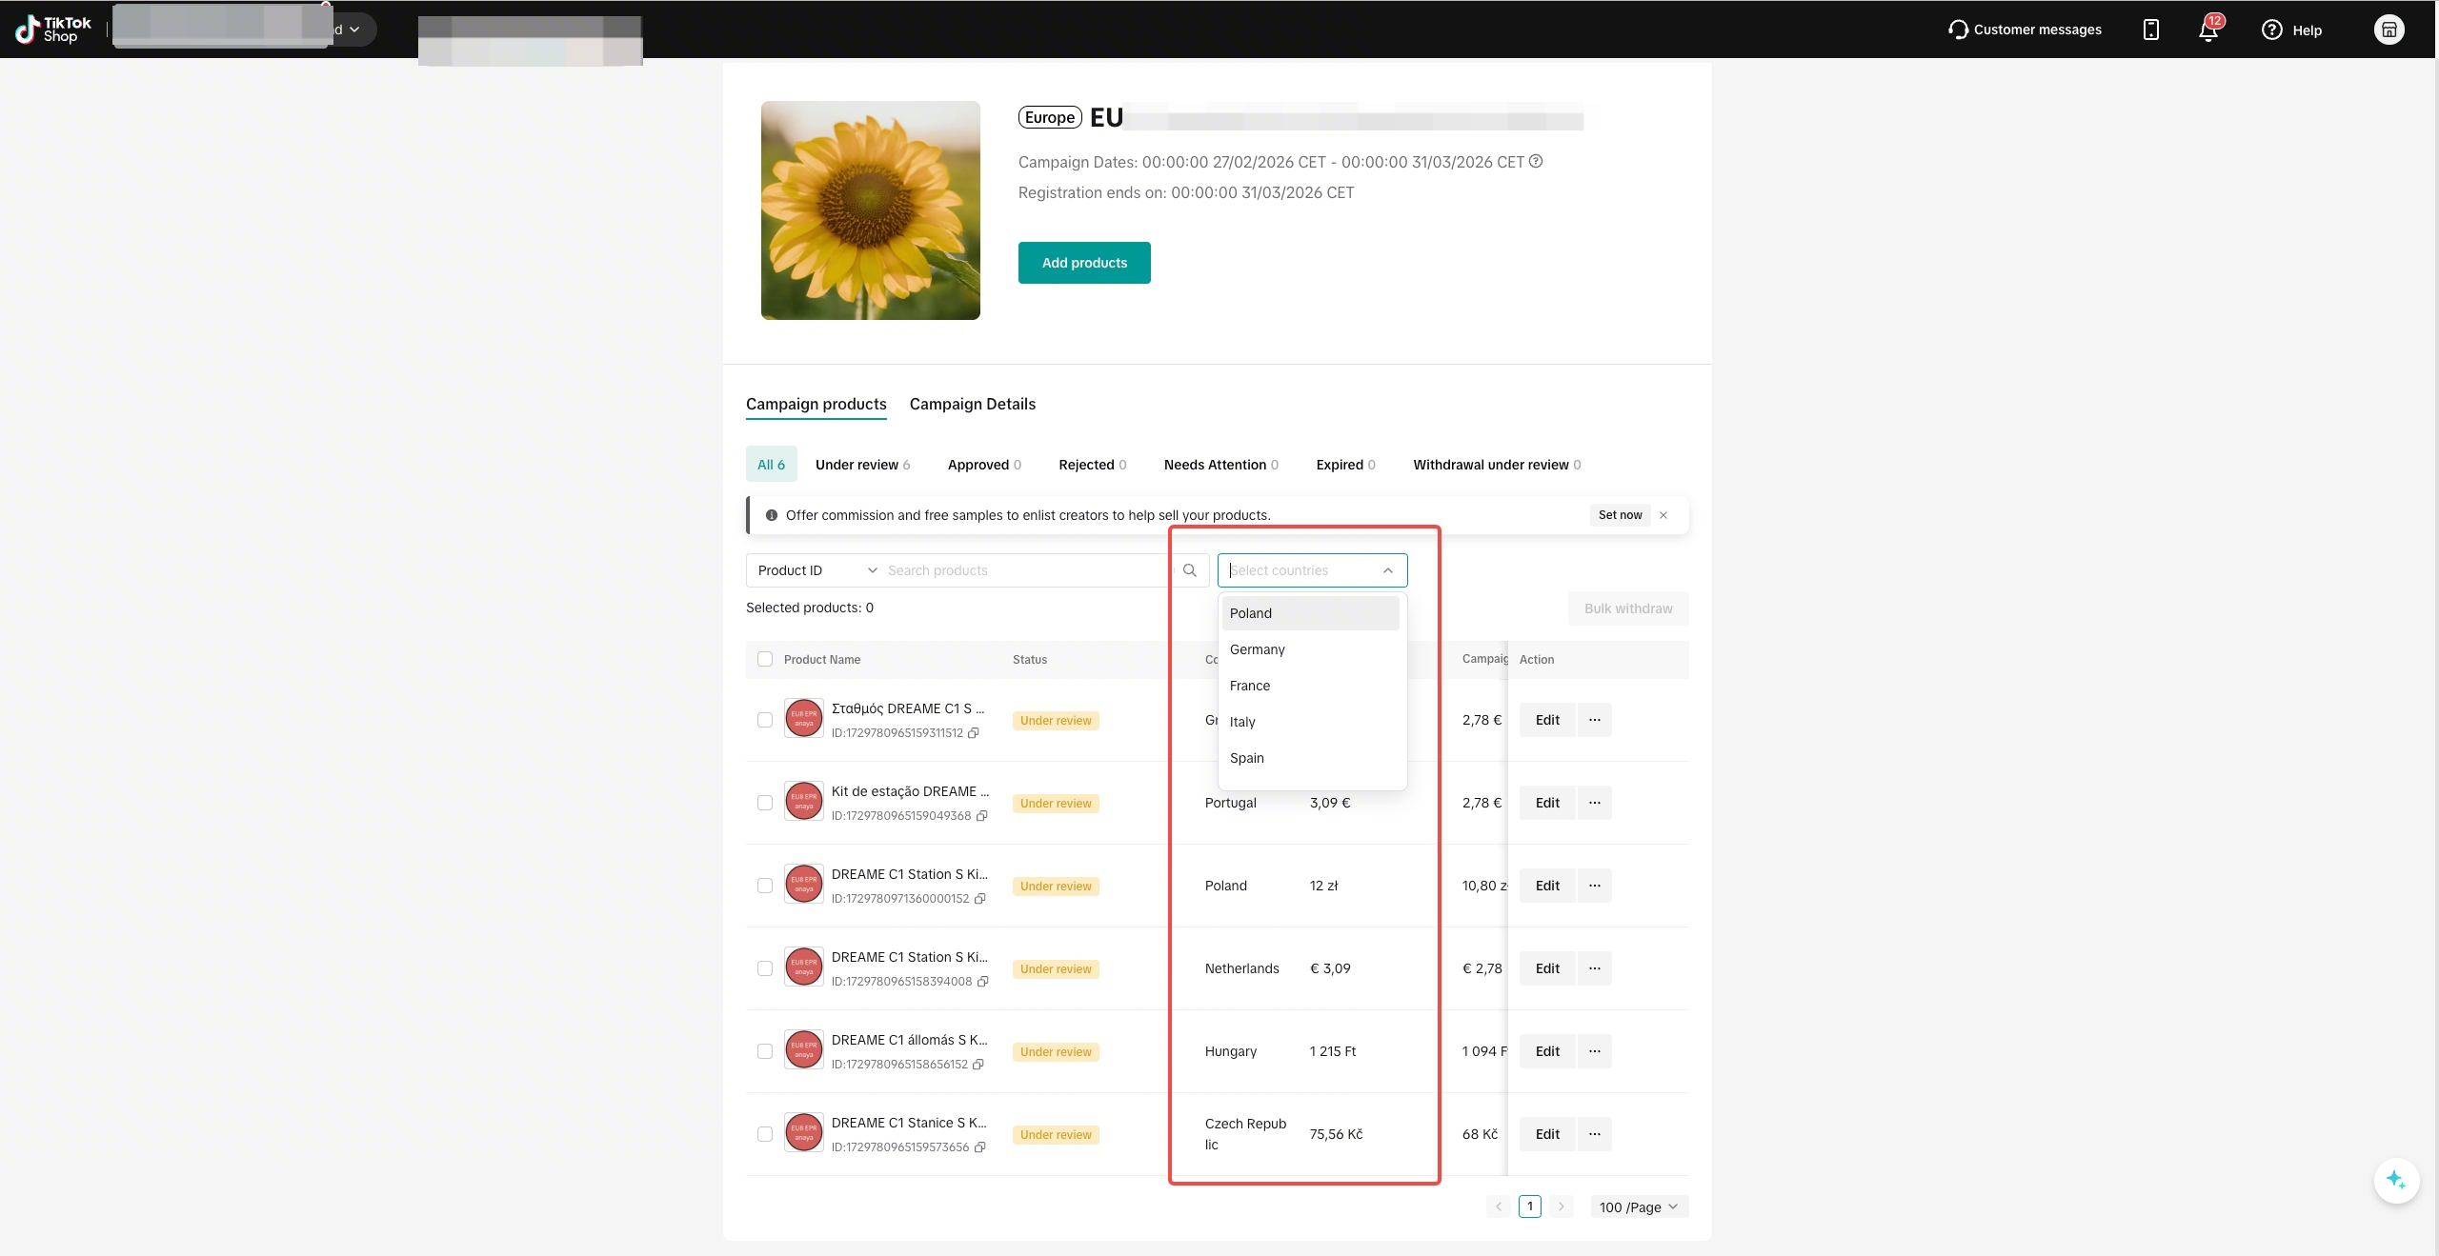This screenshot has height=1256, width=2439.
Task: Switch to the Campaign Details tab
Action: pos(972,404)
